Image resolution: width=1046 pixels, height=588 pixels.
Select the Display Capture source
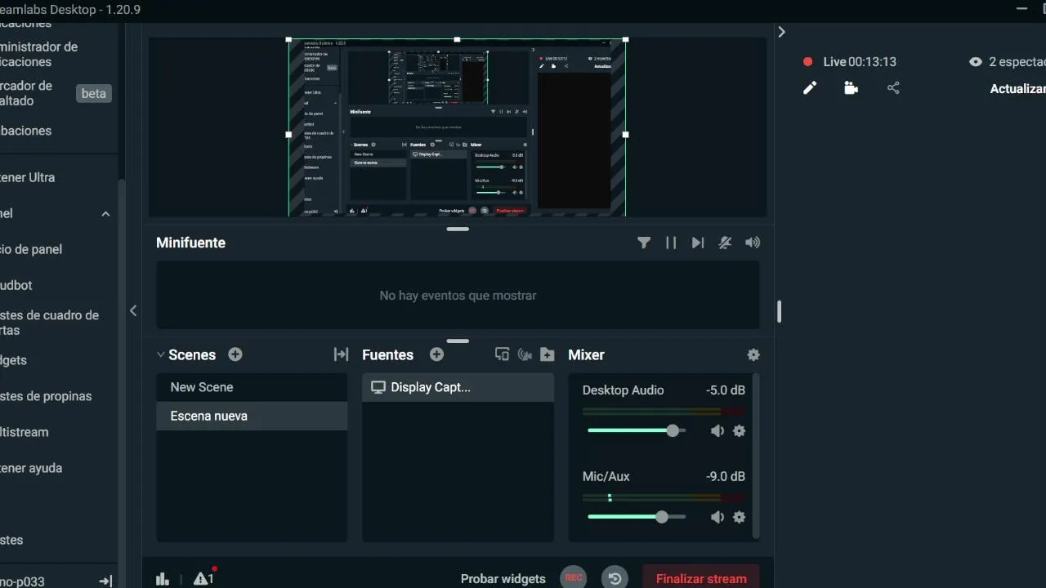[x=458, y=387]
